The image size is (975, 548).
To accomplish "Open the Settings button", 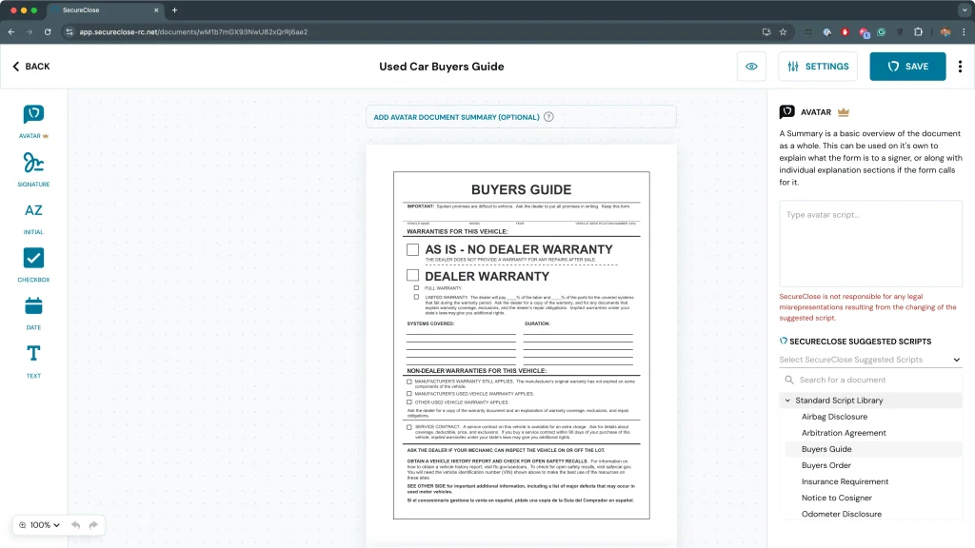I will point(818,67).
